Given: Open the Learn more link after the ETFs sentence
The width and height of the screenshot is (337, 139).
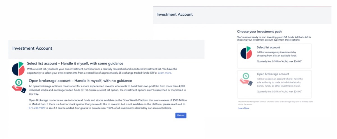Looking at the screenshot, I should click(165, 73).
